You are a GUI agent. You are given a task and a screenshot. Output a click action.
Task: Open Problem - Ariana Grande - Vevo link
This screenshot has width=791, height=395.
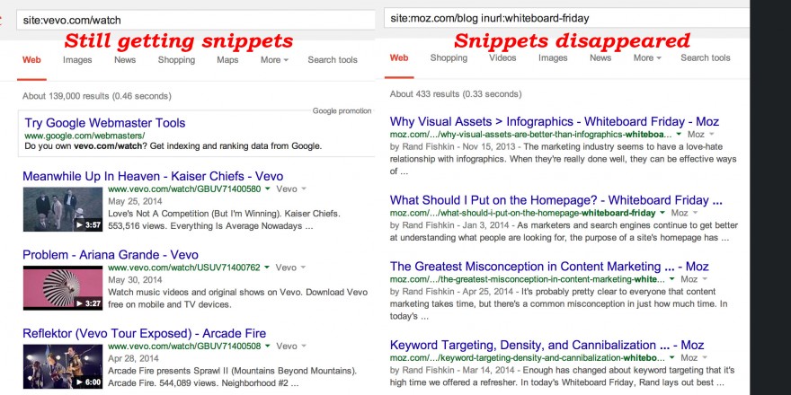pyautogui.click(x=111, y=255)
